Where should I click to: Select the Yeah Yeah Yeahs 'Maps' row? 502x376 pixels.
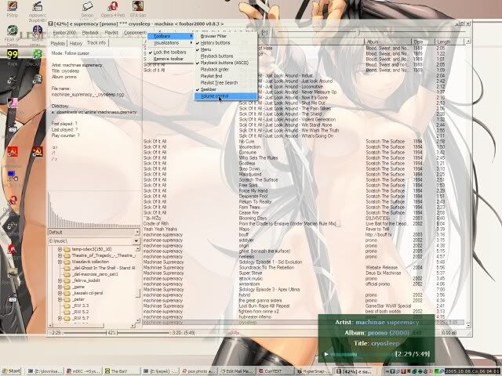tap(304, 229)
